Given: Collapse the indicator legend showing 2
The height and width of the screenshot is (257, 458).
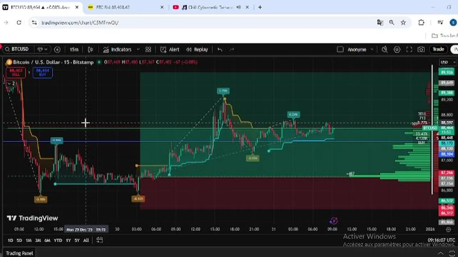Looking at the screenshot, I should click(11, 83).
